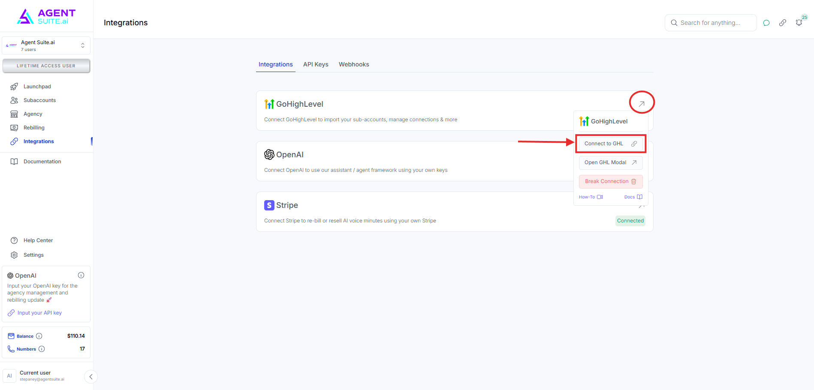
Task: Click the GoHighLevel logo on the integration card
Action: pos(269,104)
